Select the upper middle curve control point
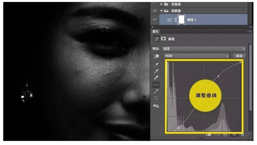The width and height of the screenshot is (257, 145). tap(218, 77)
